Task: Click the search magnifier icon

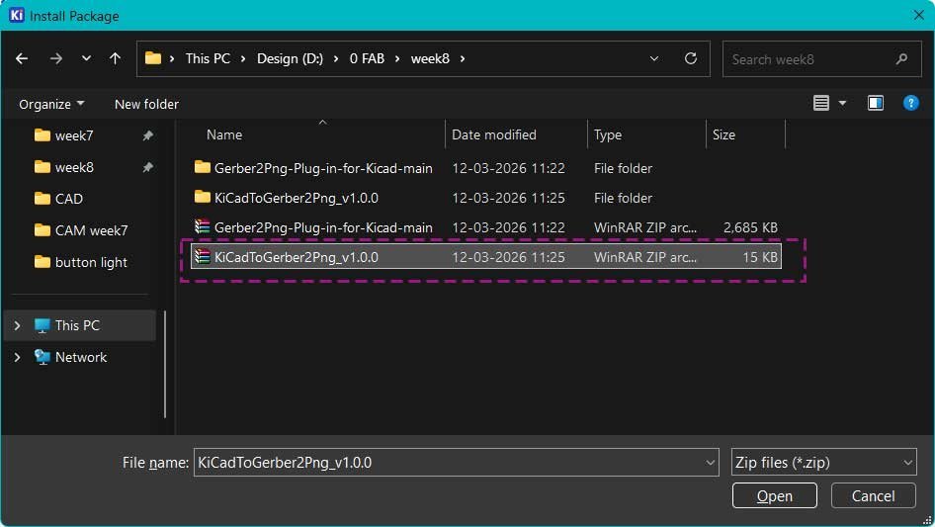Action: (x=901, y=59)
